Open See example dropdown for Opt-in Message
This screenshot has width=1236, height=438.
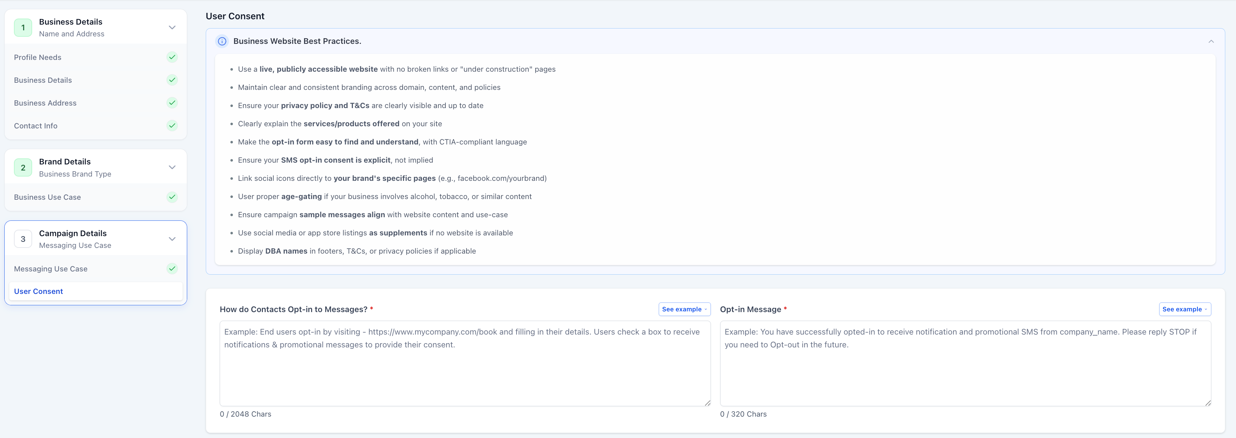(x=1185, y=309)
